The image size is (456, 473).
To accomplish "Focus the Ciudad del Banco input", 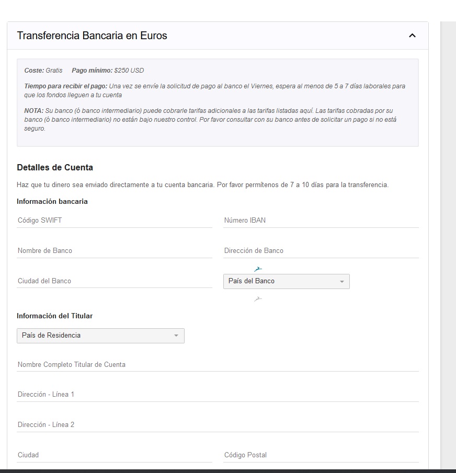I will 114,281.
